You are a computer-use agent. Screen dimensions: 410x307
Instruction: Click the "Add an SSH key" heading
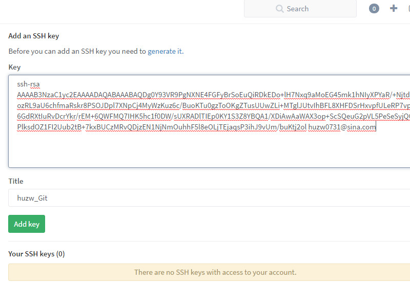34,36
